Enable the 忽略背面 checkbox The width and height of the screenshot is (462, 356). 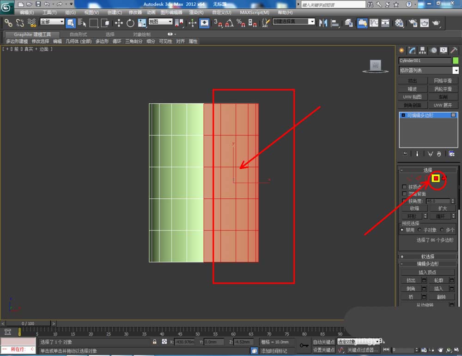click(404, 194)
